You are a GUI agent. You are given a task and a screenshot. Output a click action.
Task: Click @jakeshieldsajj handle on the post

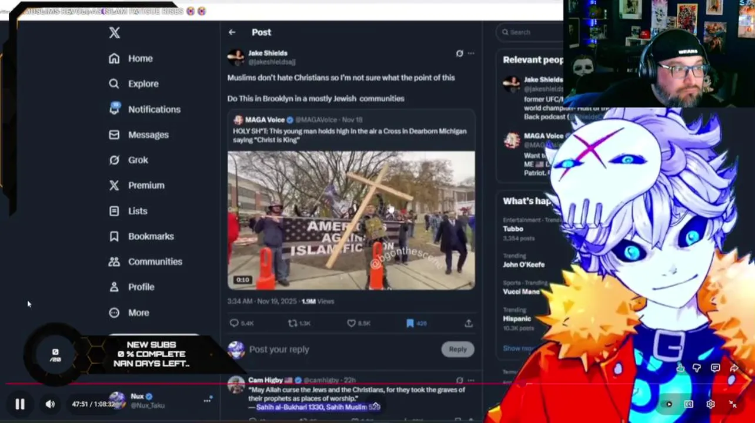[272, 62]
